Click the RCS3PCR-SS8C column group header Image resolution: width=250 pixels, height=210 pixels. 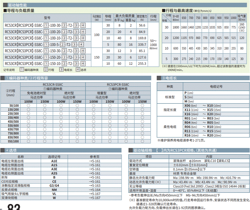point(118,85)
